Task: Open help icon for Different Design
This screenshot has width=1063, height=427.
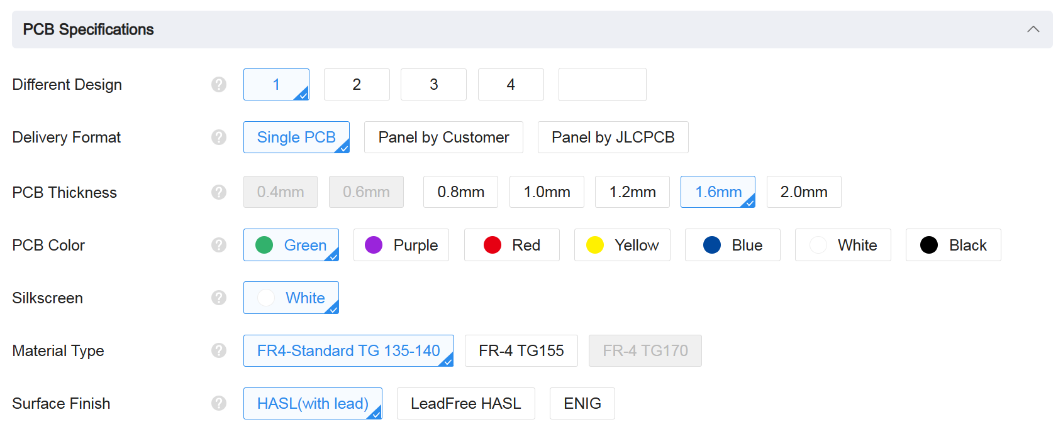Action: (x=219, y=85)
